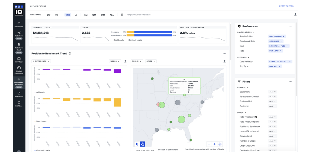Select Benchmark Analytics in the sidebar
Viewport: 311px width, 155px height.
coord(19,82)
